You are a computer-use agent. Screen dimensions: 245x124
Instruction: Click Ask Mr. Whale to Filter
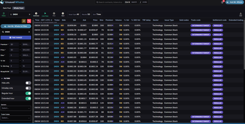click(16, 26)
